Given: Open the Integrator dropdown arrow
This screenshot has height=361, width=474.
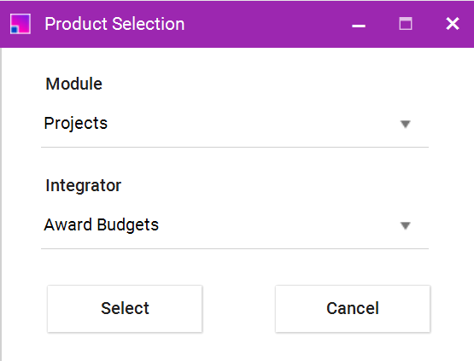Looking at the screenshot, I should pyautogui.click(x=405, y=225).
